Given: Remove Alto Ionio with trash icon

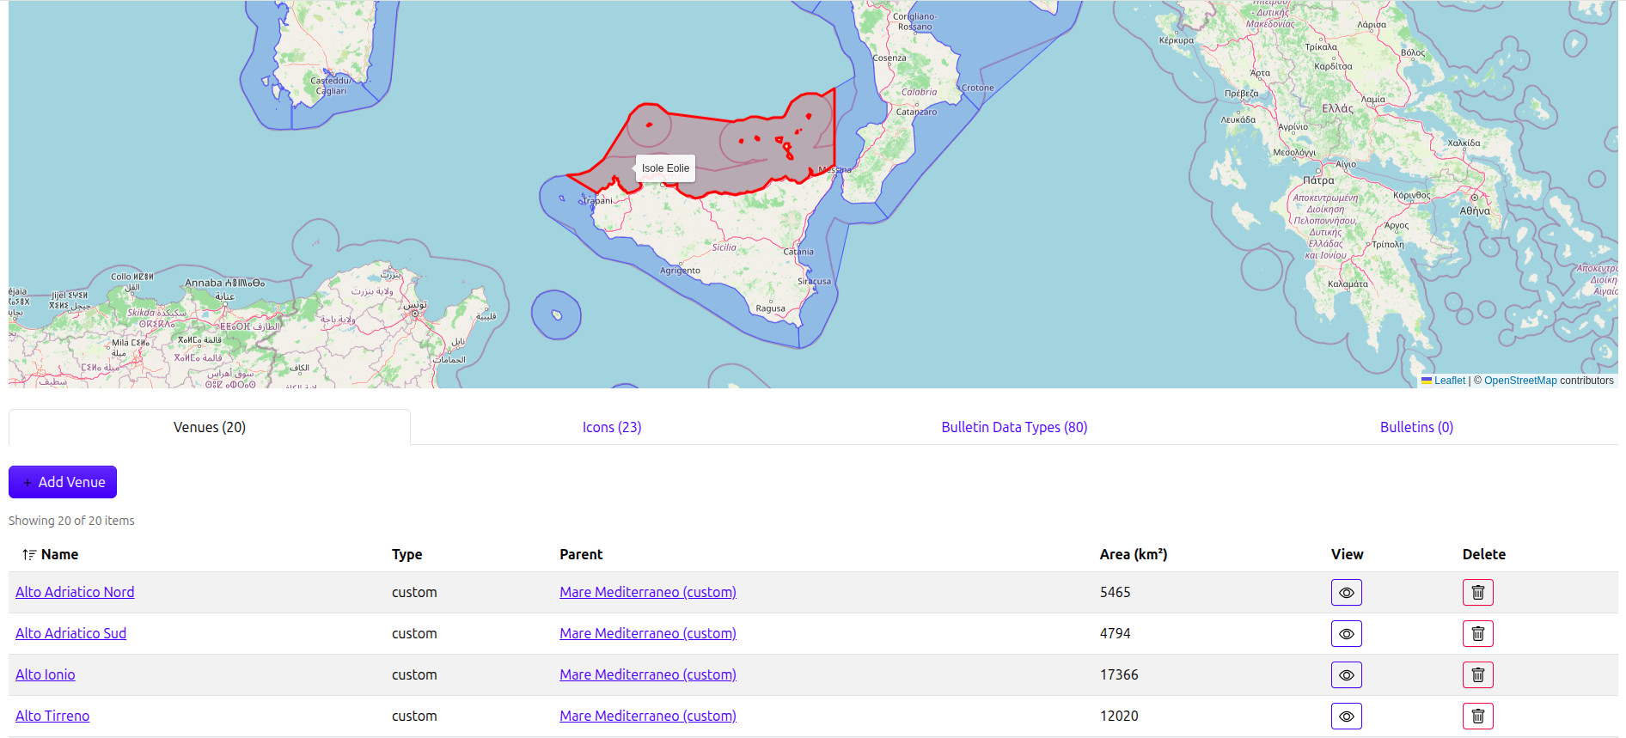Looking at the screenshot, I should click(1477, 674).
